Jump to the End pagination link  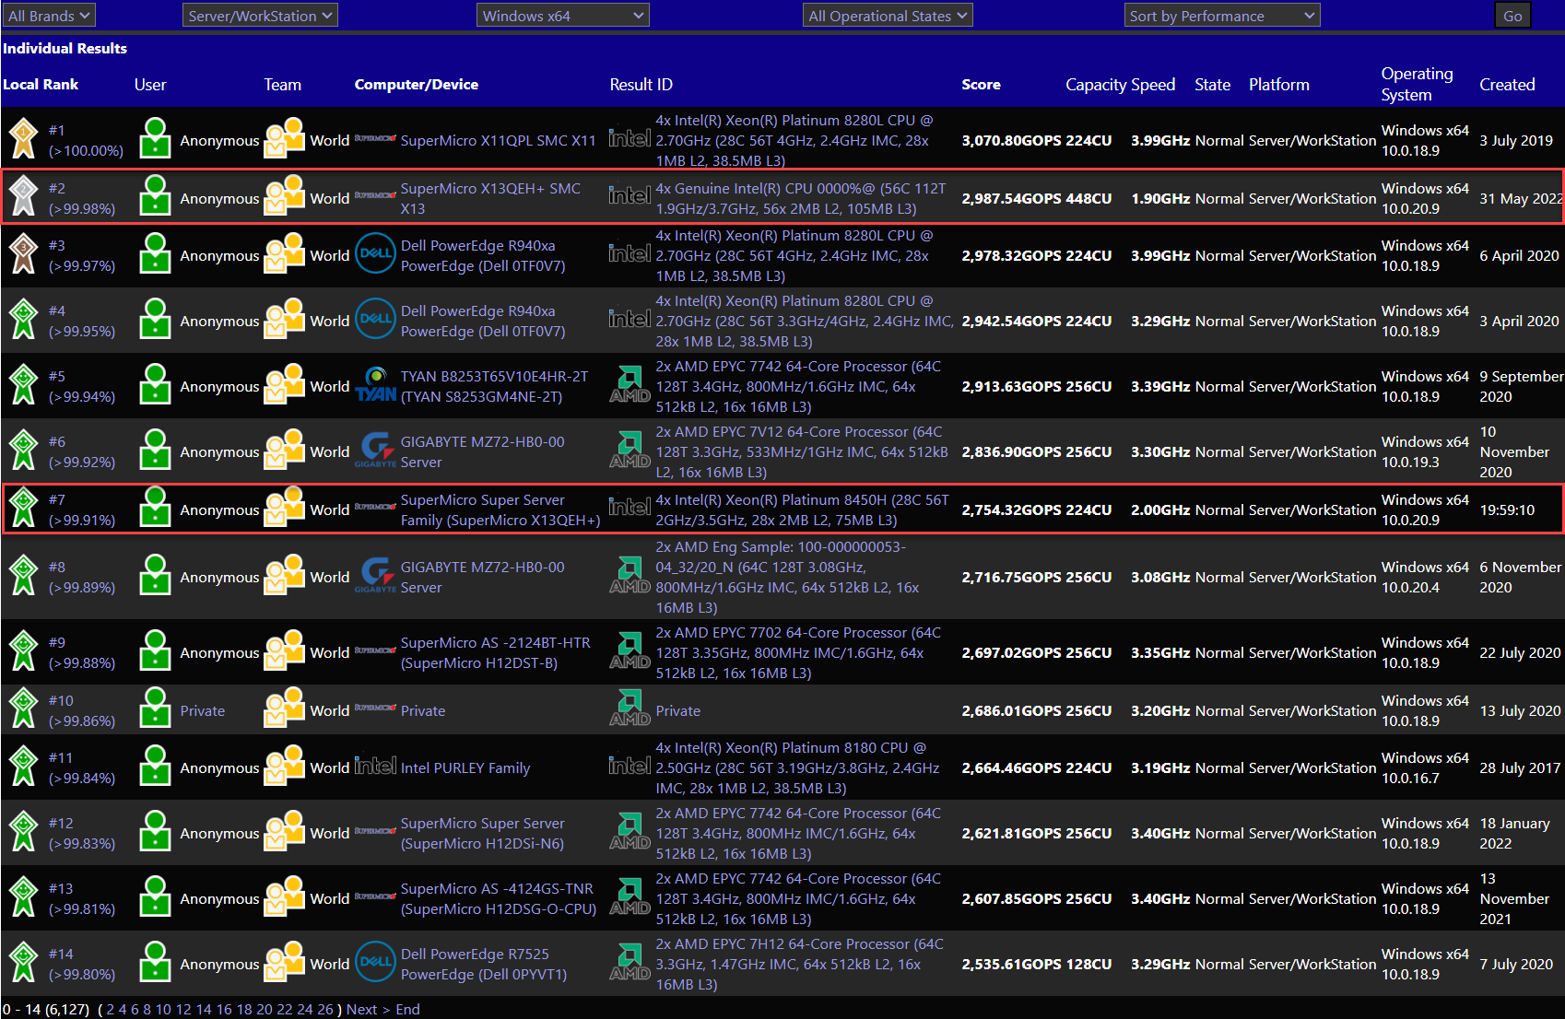pyautogui.click(x=407, y=1009)
